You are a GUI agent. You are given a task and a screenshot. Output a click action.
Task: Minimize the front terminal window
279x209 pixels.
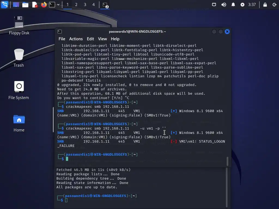tap(214, 32)
